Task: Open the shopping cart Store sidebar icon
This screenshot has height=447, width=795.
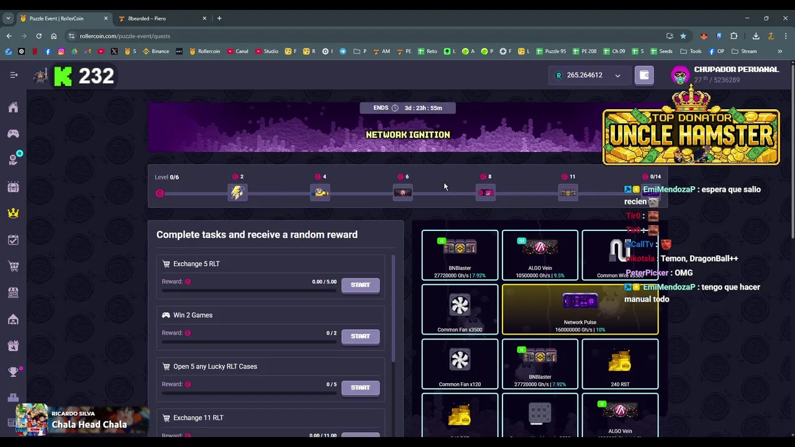Action: coord(13,266)
